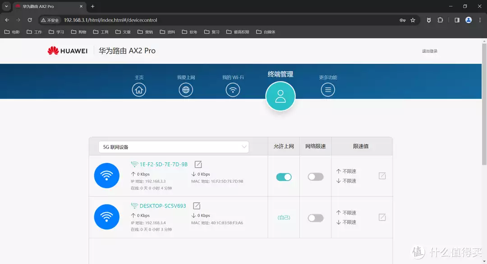Enable network speed limit for 1E-F2-5D-7E-7D-9B
Image resolution: width=487 pixels, height=264 pixels.
316,177
